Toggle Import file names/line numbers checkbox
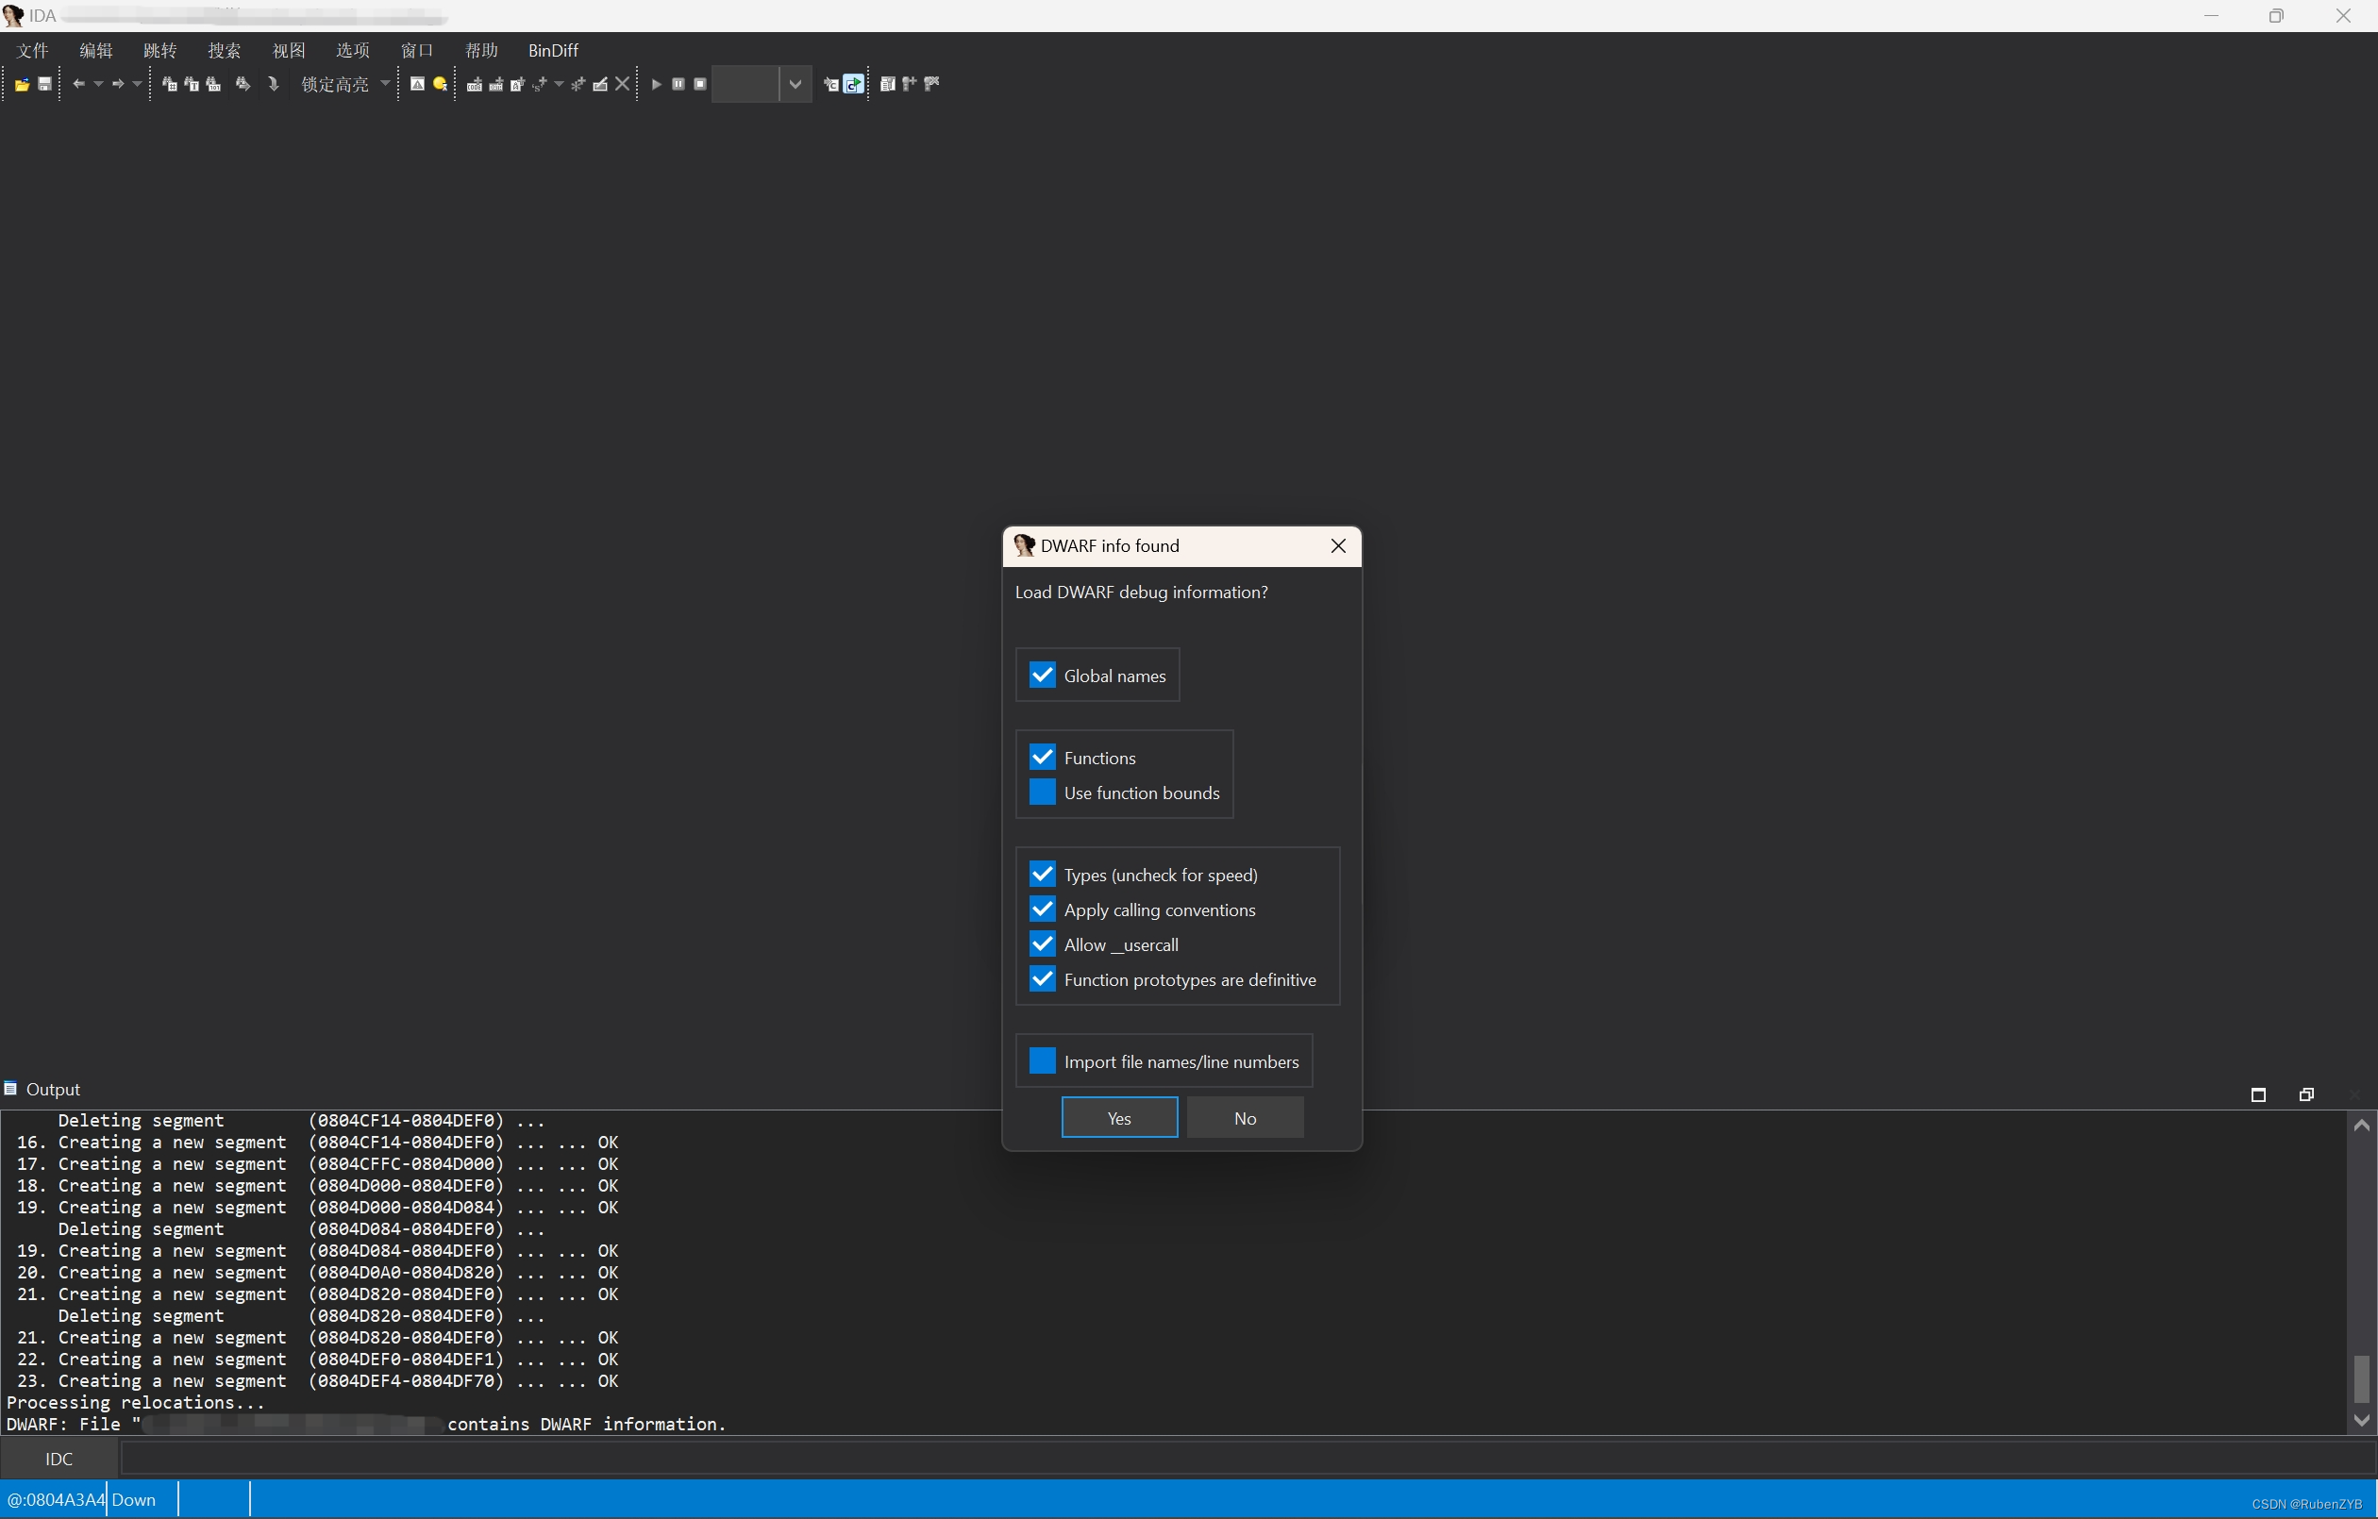 (1042, 1061)
